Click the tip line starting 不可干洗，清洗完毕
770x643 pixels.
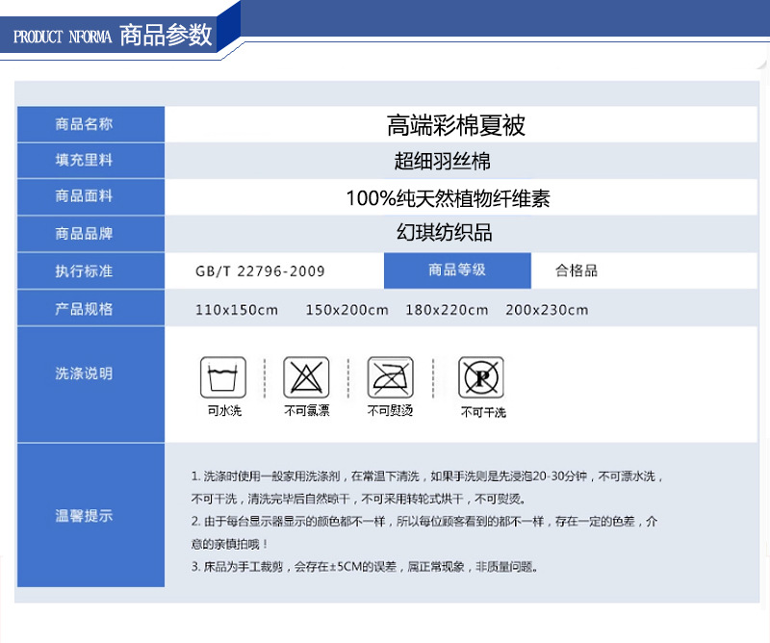coord(358,499)
